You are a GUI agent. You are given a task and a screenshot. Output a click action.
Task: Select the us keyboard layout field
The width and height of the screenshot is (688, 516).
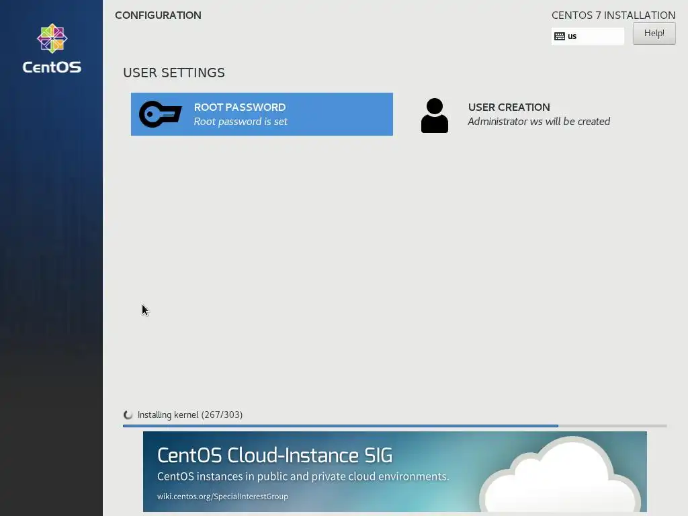[x=587, y=36]
